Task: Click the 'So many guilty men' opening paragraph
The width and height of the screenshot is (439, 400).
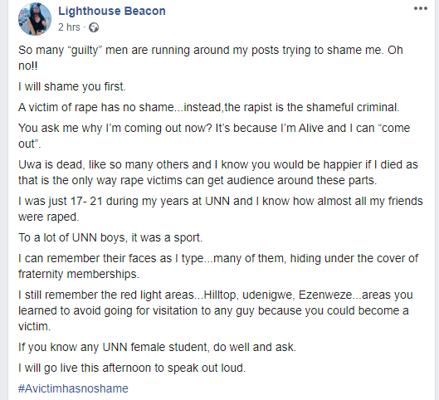Action: tap(211, 58)
